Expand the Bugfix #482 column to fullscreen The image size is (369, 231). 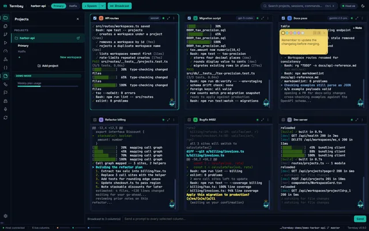(x=263, y=120)
